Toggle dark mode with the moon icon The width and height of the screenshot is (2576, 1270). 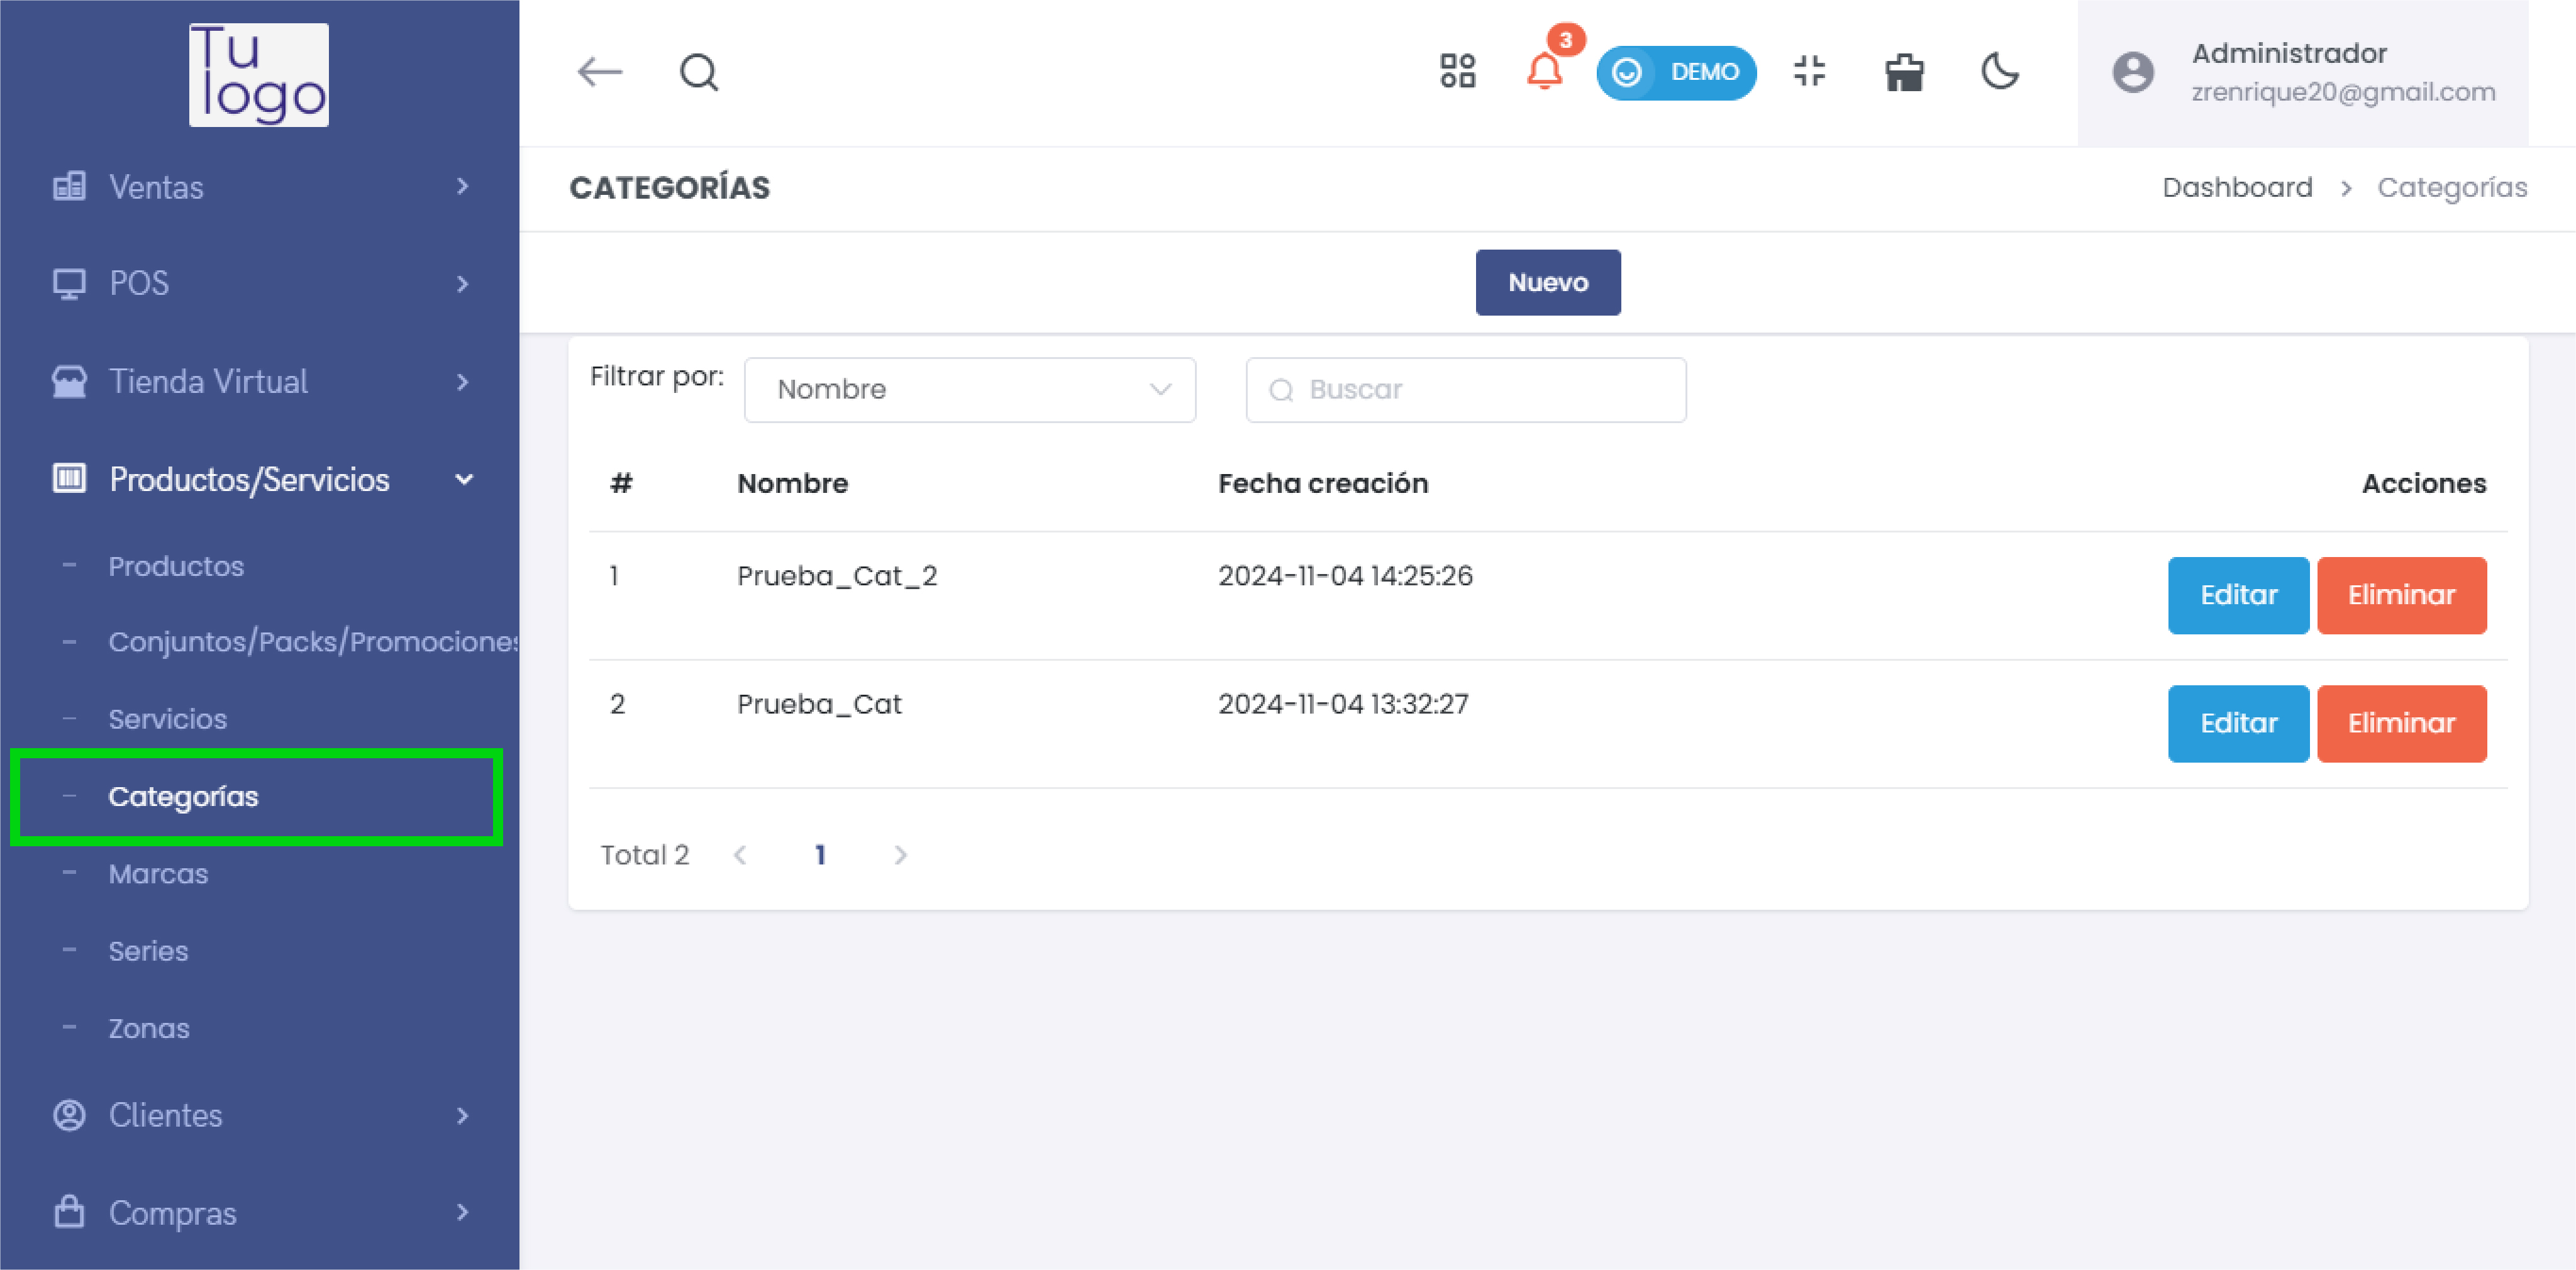pos(2000,72)
